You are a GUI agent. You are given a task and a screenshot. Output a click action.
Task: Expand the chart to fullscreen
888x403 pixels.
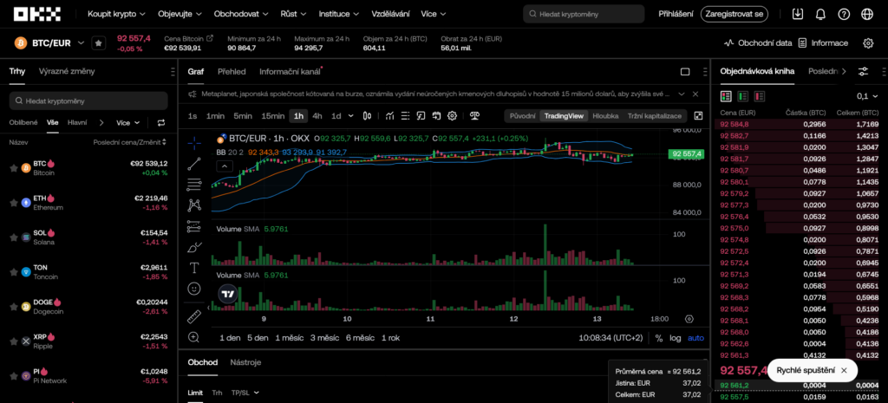(698, 116)
